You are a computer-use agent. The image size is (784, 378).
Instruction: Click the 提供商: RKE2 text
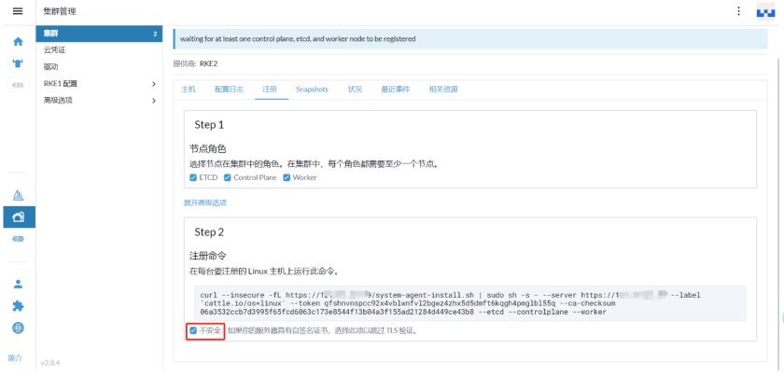(195, 63)
